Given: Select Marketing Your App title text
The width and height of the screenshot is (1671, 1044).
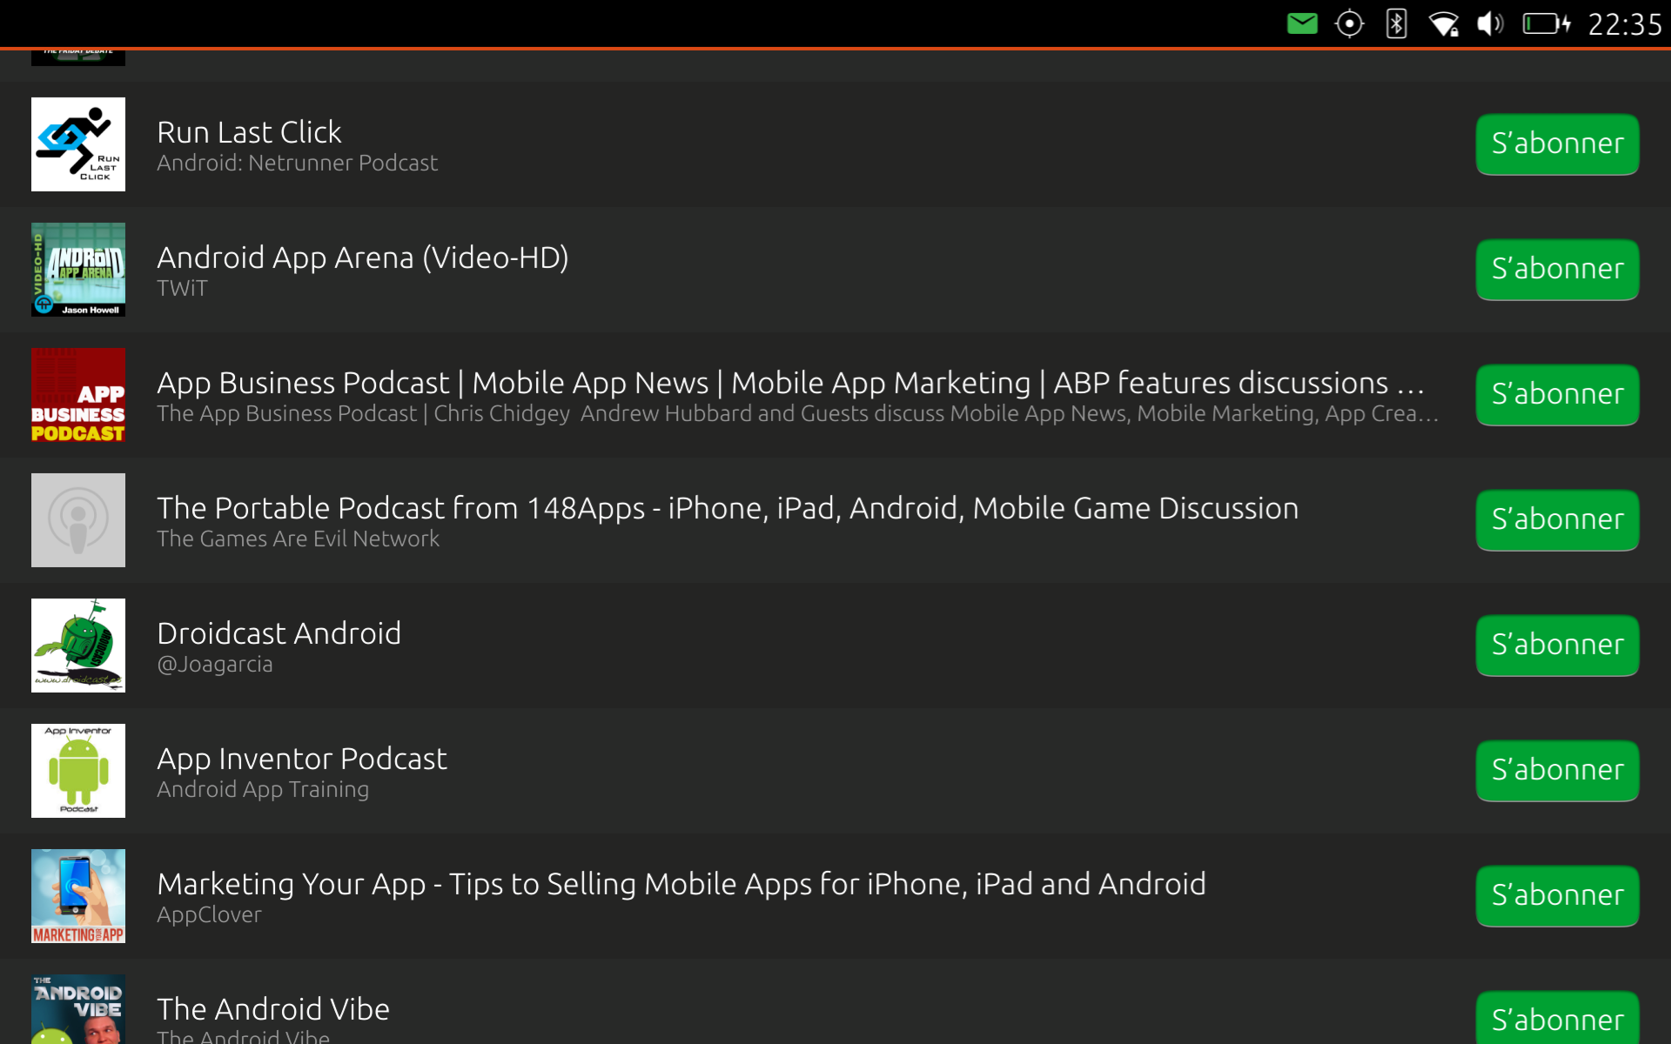Looking at the screenshot, I should pos(681,884).
